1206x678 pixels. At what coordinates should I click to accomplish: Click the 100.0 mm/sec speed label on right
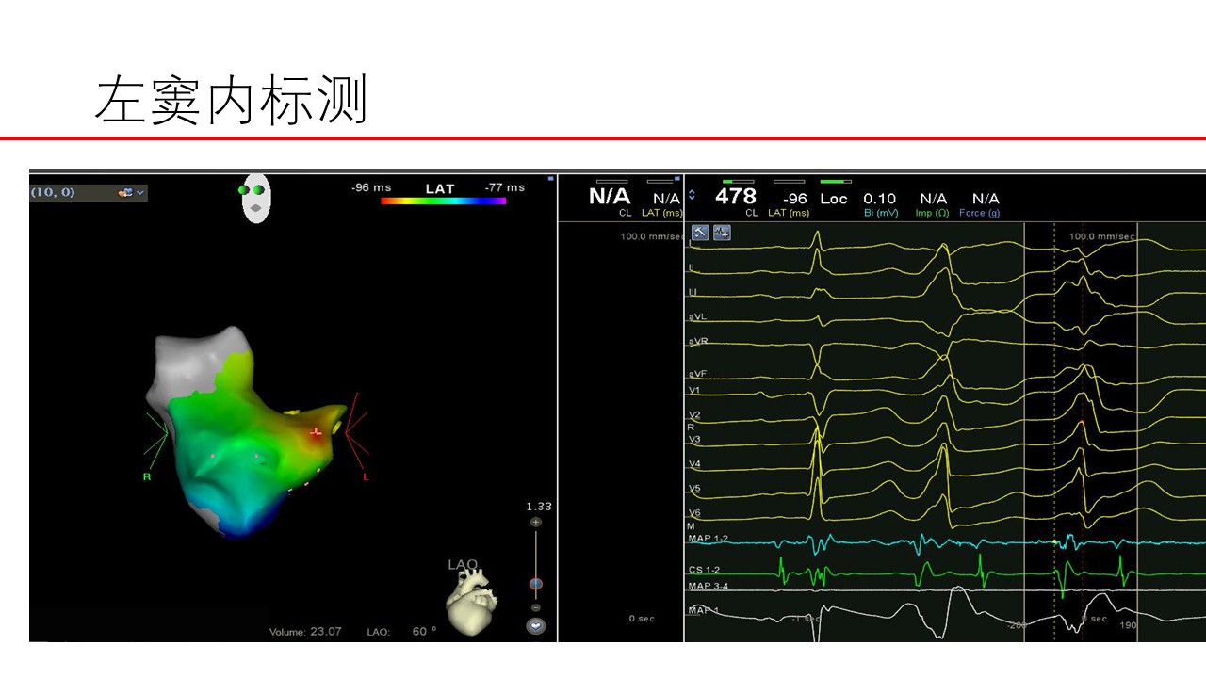click(x=1101, y=236)
